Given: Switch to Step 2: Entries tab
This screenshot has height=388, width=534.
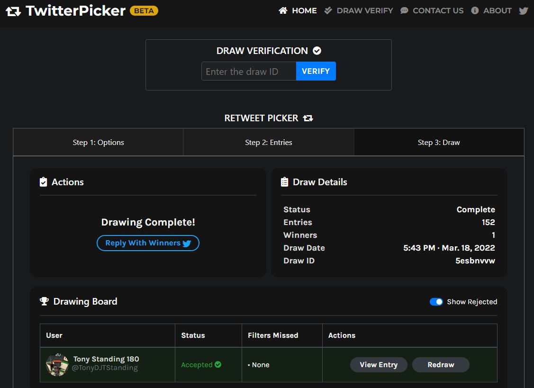Looking at the screenshot, I should (268, 143).
